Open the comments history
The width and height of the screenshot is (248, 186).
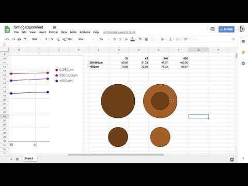pyautogui.click(x=212, y=29)
